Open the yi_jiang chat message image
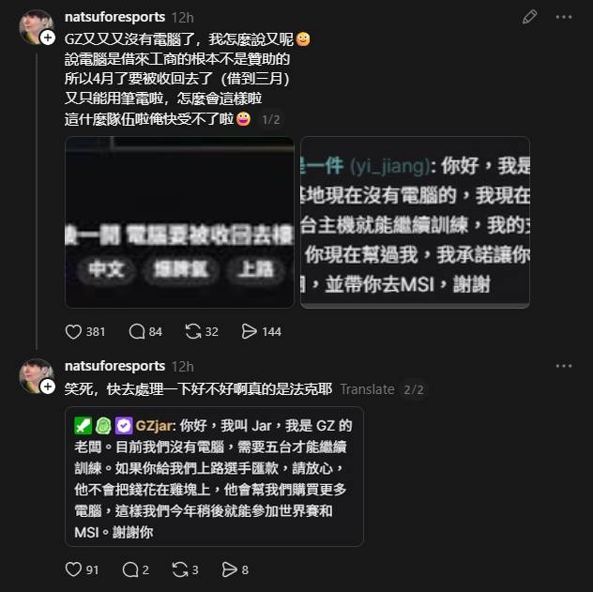 415,222
